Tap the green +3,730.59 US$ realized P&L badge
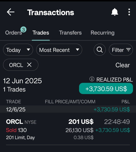Image resolution: width=136 pixels, height=152 pixels. [x=106, y=89]
